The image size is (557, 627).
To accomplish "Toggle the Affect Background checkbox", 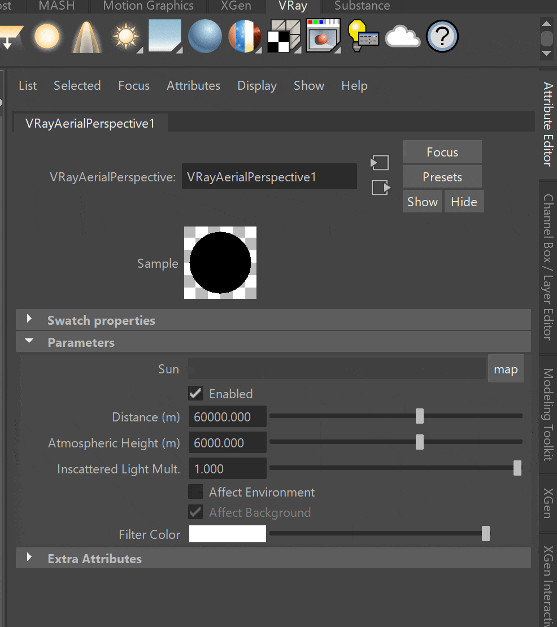I will click(x=195, y=512).
